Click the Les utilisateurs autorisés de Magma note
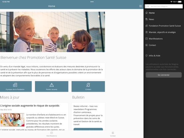 162,67
